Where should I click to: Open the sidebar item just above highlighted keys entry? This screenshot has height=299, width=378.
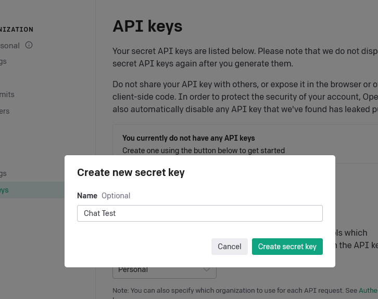tap(3, 173)
